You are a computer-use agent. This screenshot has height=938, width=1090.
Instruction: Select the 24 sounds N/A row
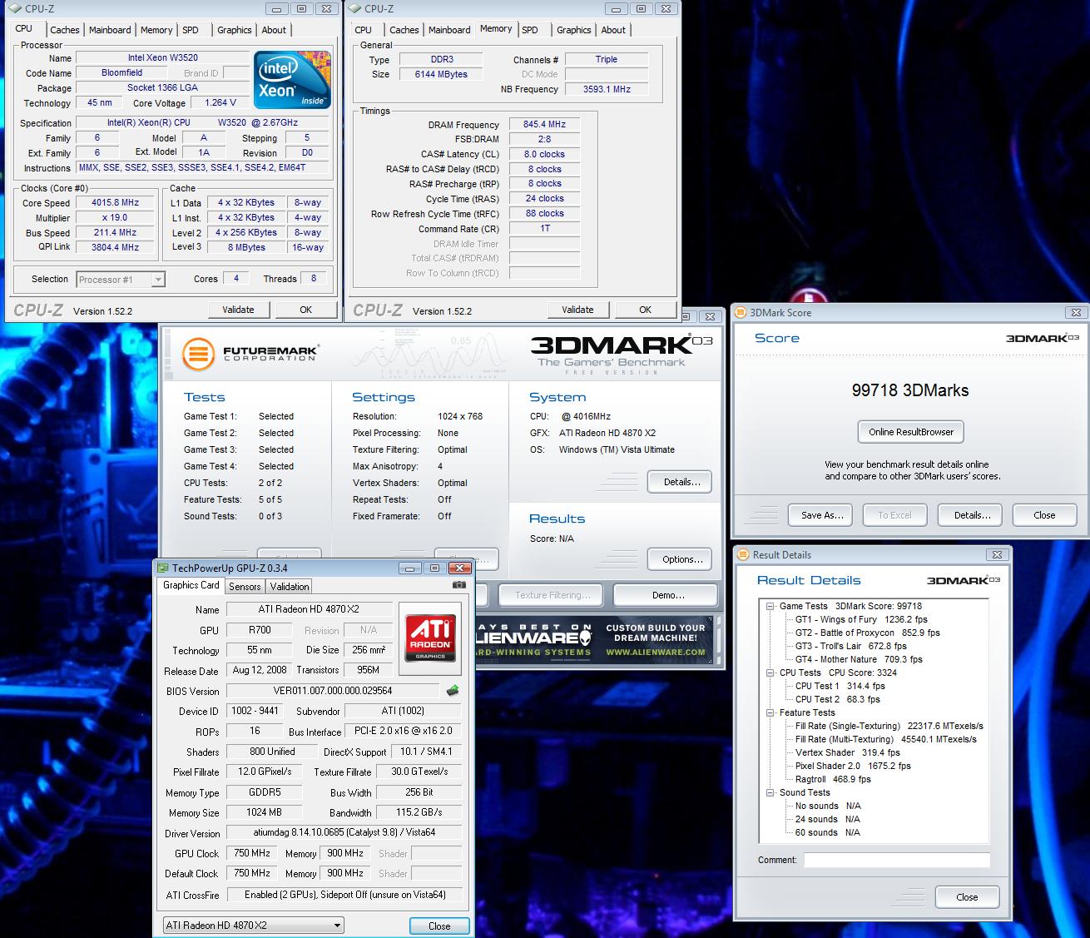[828, 819]
